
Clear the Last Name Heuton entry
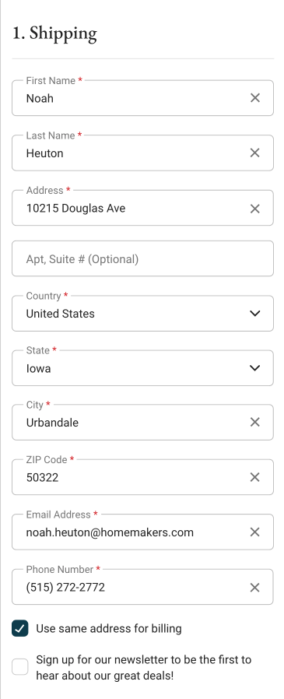pos(254,153)
